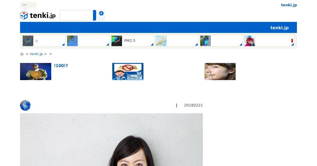This screenshot has height=166, width=317.
Task: Click the speech bubble above logo
Action: coord(28,5)
